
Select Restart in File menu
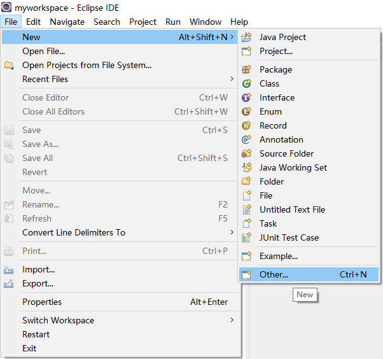[120, 334]
